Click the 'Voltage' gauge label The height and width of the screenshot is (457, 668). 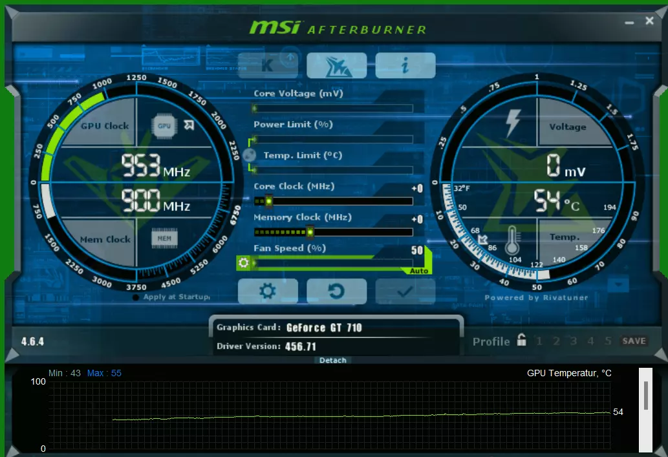568,127
